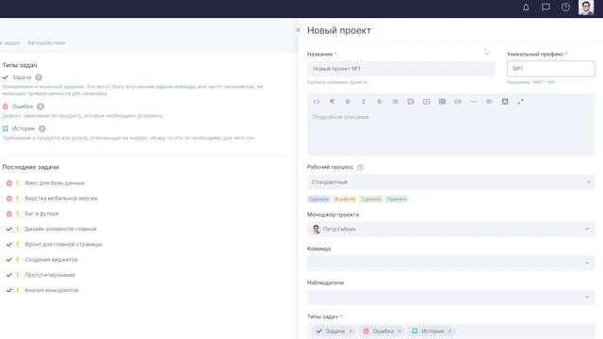The height and width of the screenshot is (339, 603).
Task: Click Задача in left Типы задач list
Action: (22, 77)
